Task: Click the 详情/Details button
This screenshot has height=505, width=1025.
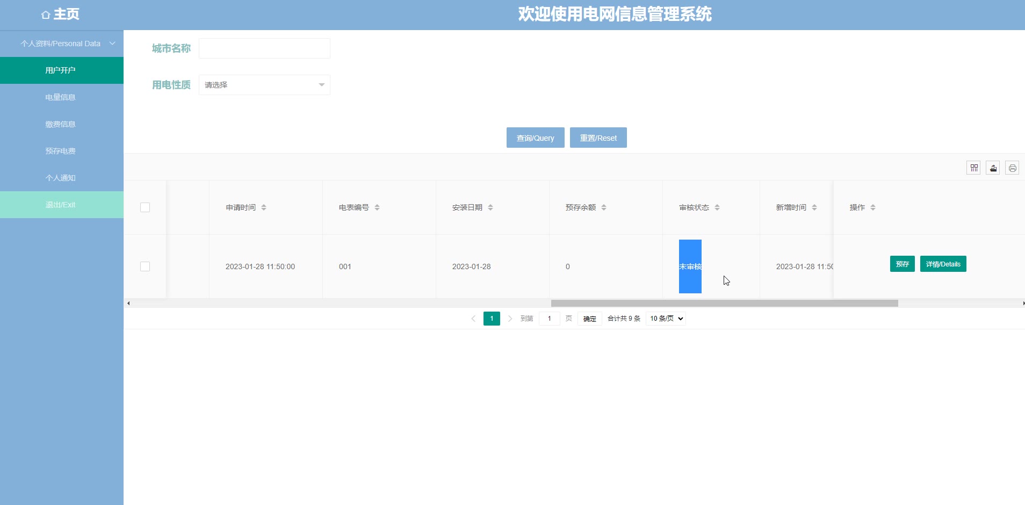Action: pos(943,264)
